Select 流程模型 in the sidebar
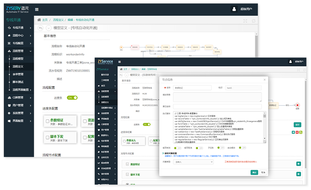The image size is (311, 190). click(18, 59)
